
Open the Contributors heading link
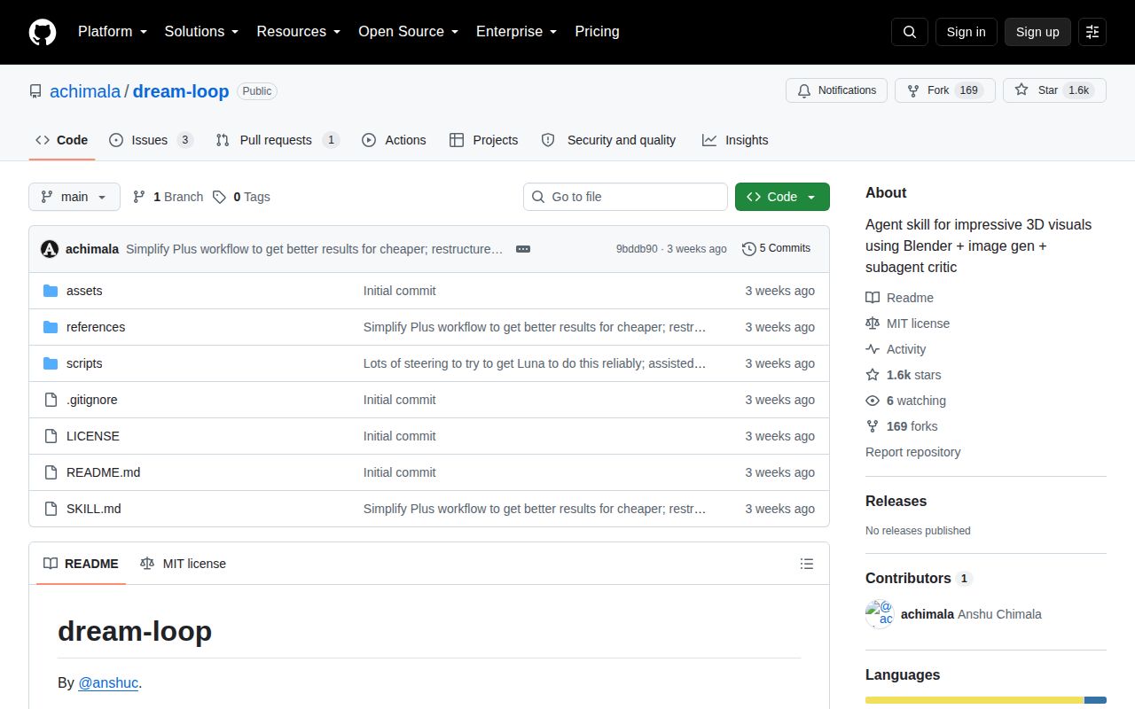919,578
